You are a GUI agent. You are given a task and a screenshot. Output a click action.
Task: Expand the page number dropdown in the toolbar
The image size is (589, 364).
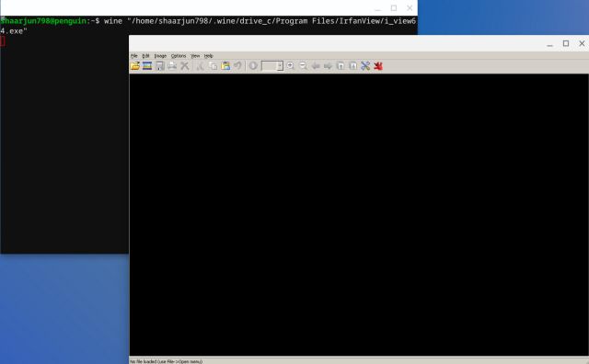coord(280,66)
